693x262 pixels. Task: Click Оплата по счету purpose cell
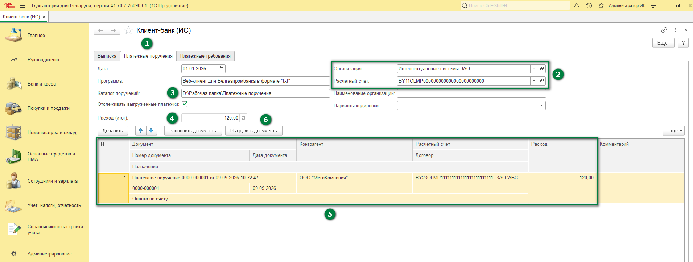(329, 199)
